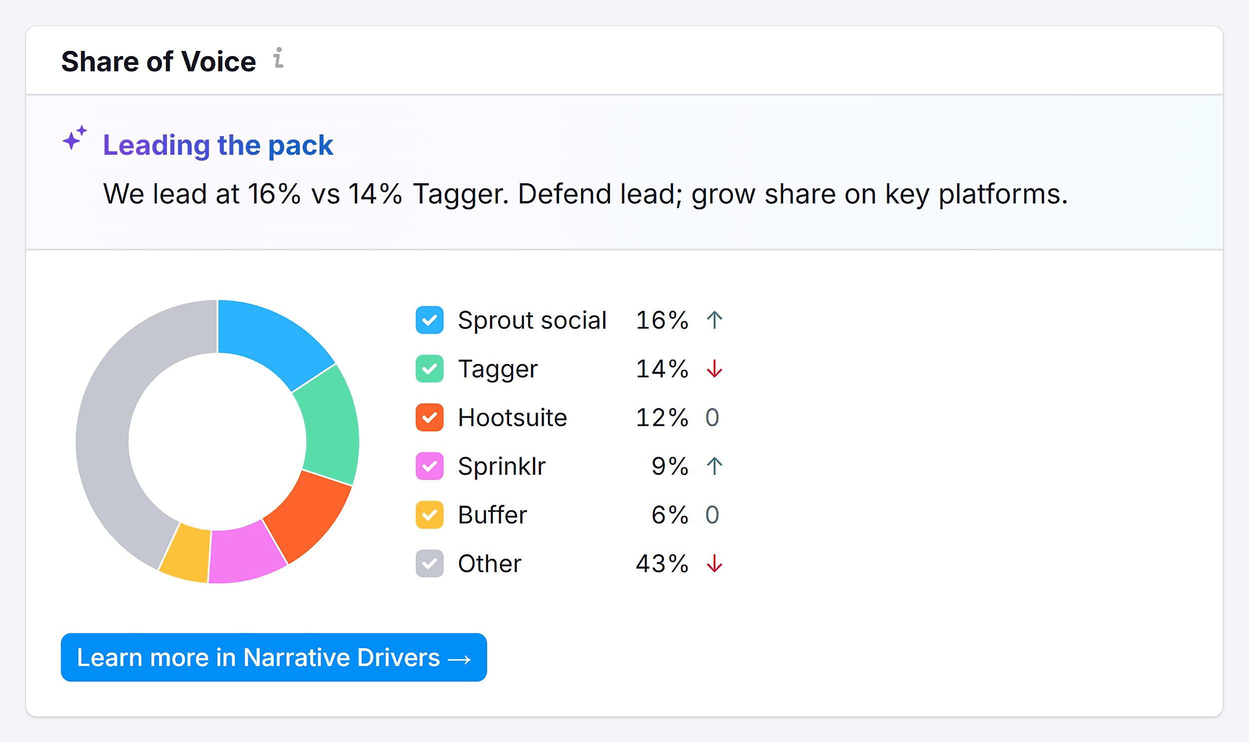1249x742 pixels.
Task: Click Learn more in Narrative Drivers button
Action: 274,658
